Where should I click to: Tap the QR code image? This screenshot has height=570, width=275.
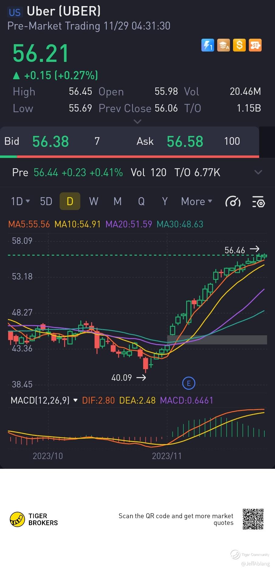(253, 519)
